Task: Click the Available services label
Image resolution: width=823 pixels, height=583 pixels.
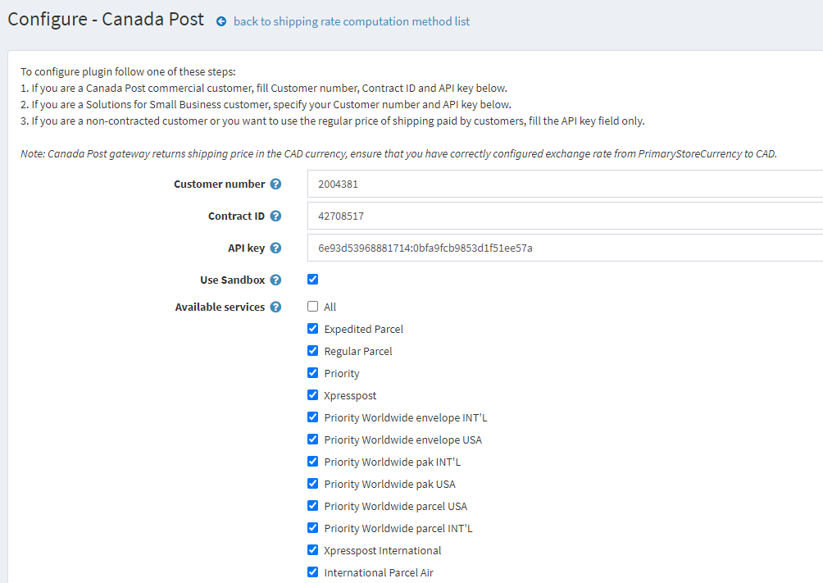Action: [220, 307]
